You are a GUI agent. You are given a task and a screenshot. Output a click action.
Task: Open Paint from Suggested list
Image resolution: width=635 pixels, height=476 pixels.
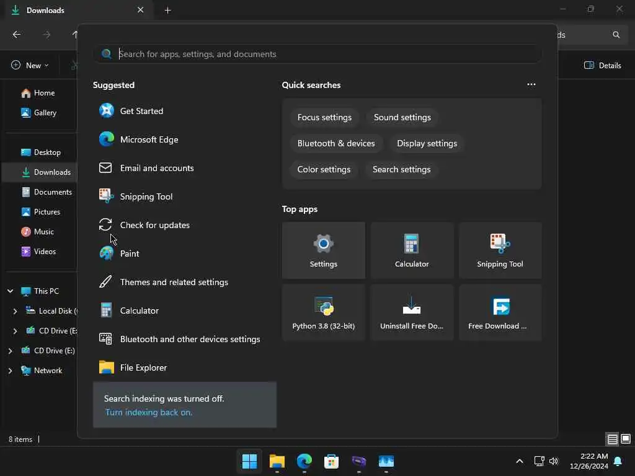pyautogui.click(x=184, y=253)
